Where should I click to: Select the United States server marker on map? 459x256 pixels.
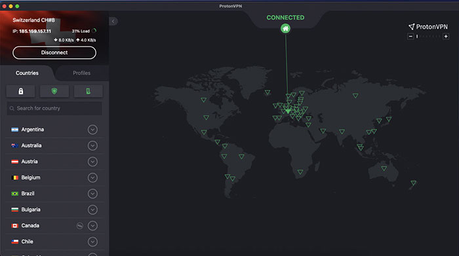(x=206, y=118)
